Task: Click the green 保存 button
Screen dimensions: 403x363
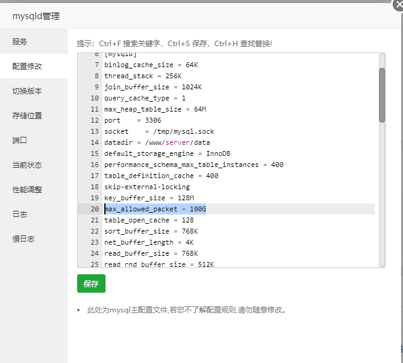Action: (x=91, y=283)
